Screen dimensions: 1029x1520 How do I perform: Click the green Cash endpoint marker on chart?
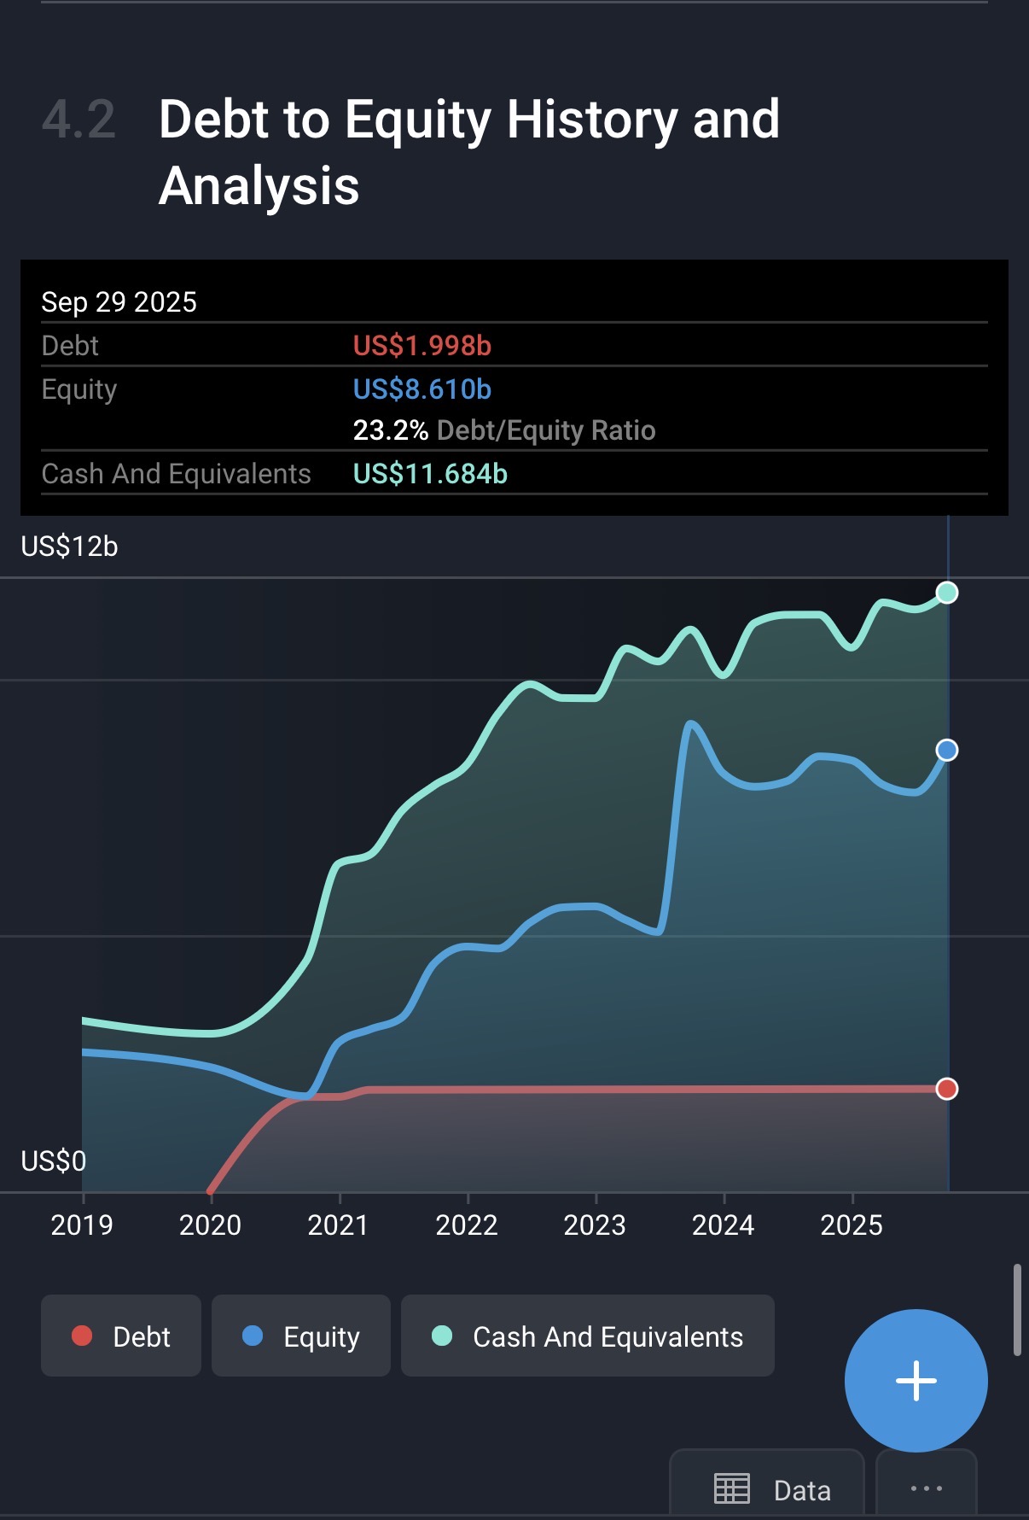click(x=946, y=593)
